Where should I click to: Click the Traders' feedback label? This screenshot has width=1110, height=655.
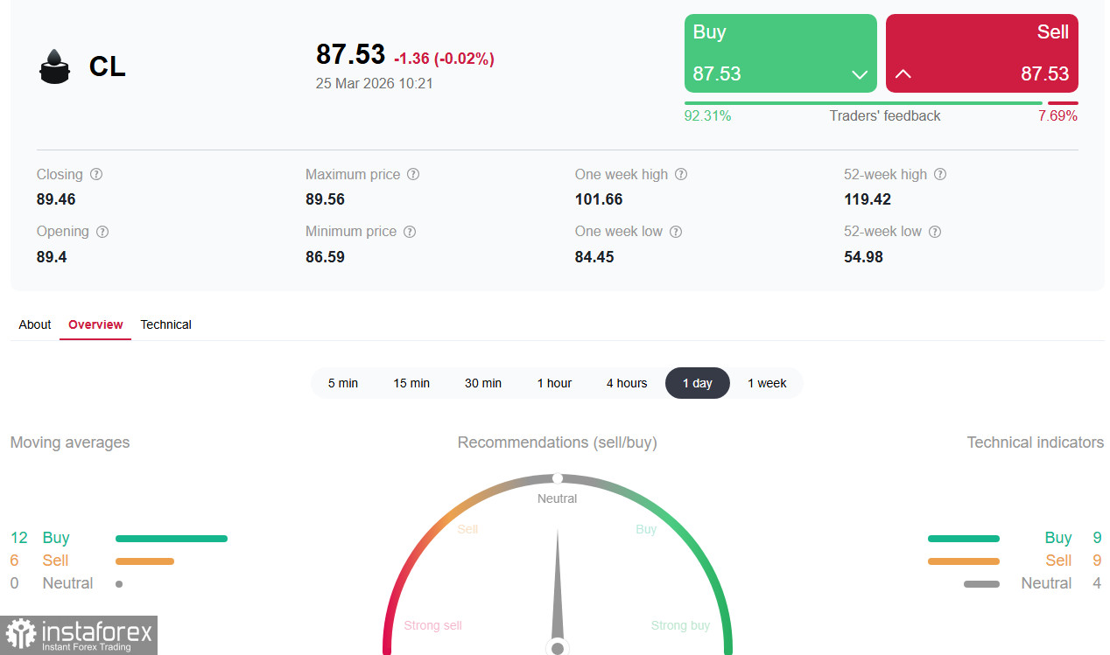coord(885,116)
